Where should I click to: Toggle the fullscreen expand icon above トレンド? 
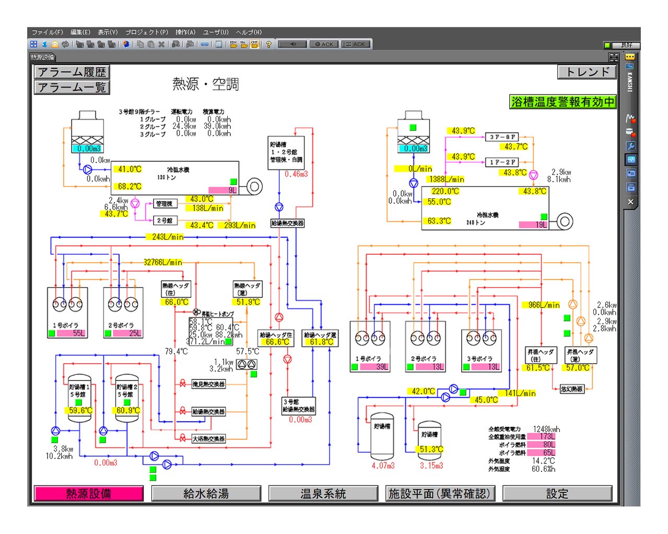(x=614, y=57)
